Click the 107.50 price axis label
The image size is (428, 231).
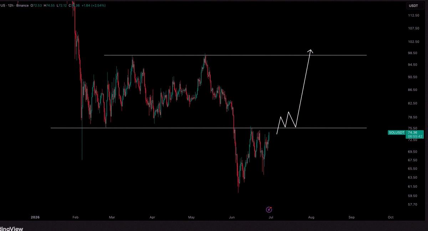pyautogui.click(x=413, y=29)
